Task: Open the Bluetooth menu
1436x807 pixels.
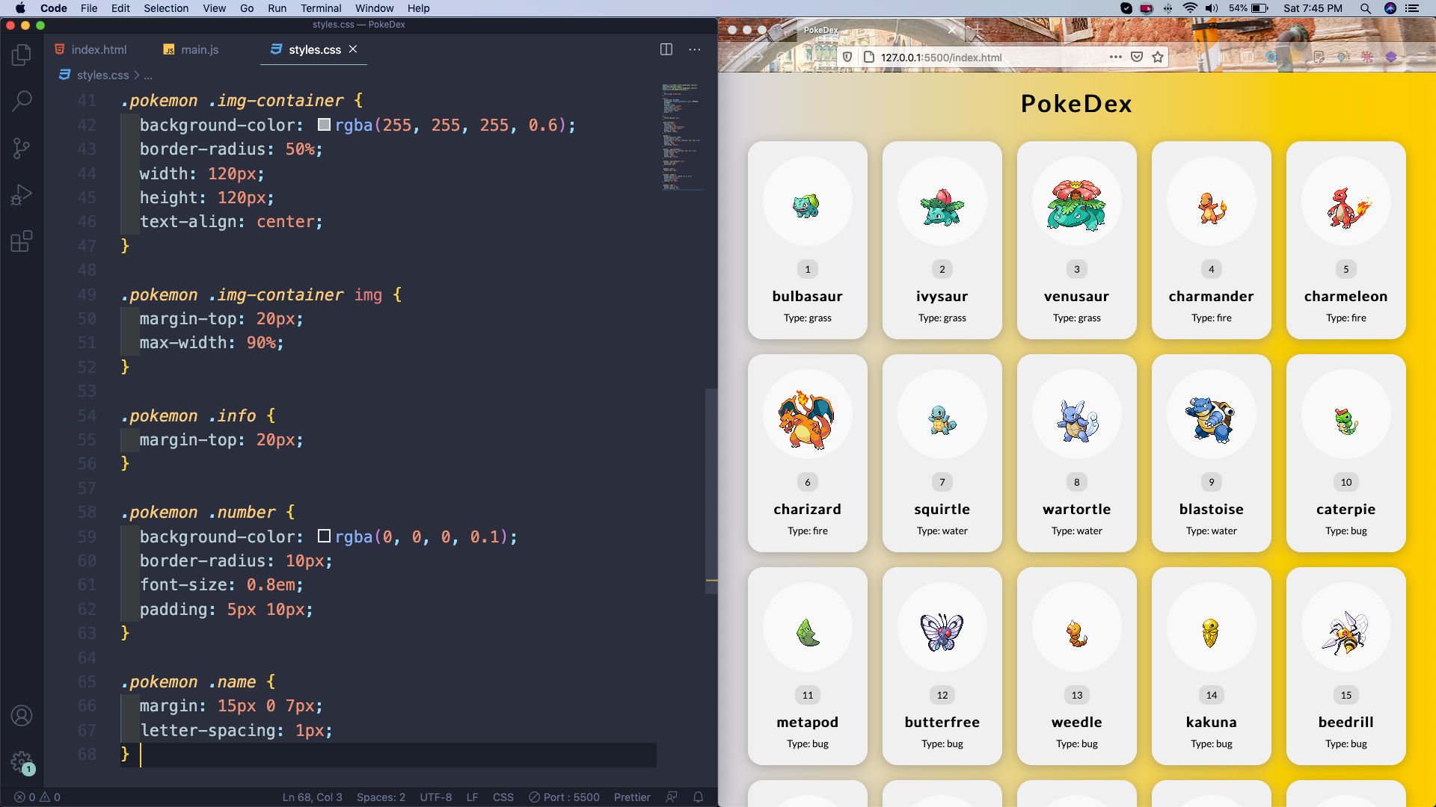Action: pos(1168,8)
